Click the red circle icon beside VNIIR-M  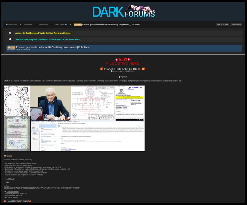pos(119,77)
